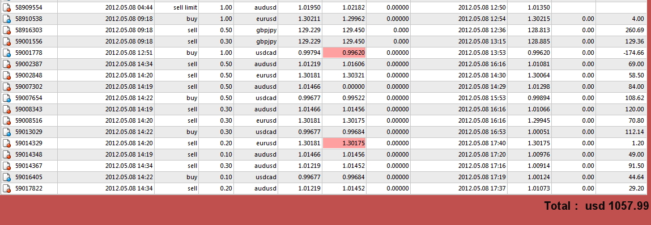The image size is (651, 225).
Task: Click open price 0.99794
Action: point(309,53)
